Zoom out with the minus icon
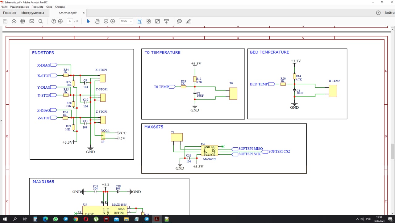Screen dimensions: 395x223 click(106, 21)
